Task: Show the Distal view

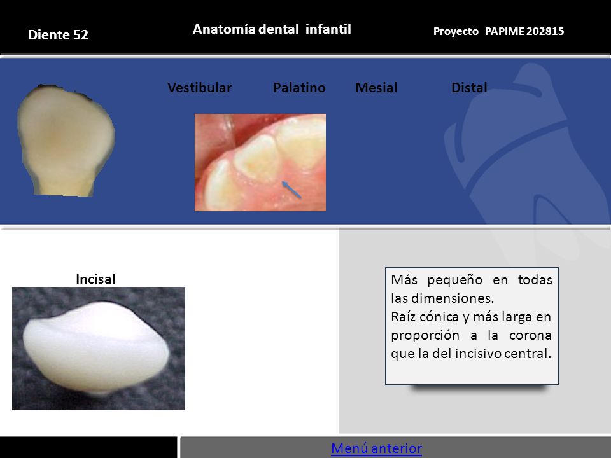Action: (469, 88)
